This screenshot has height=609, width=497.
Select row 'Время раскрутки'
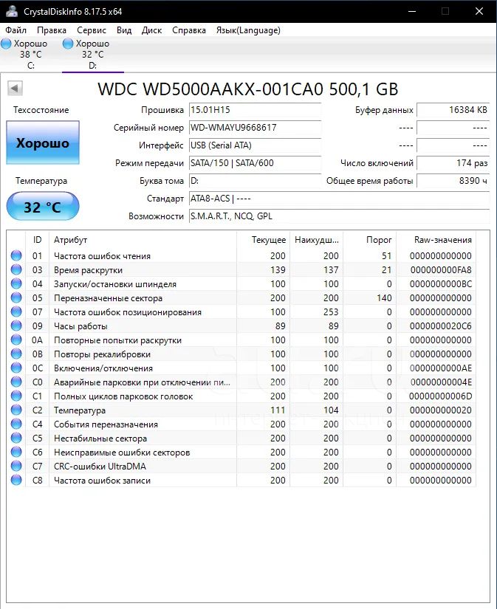click(241, 269)
